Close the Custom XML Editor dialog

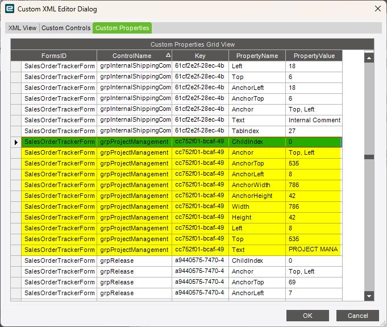point(377,9)
